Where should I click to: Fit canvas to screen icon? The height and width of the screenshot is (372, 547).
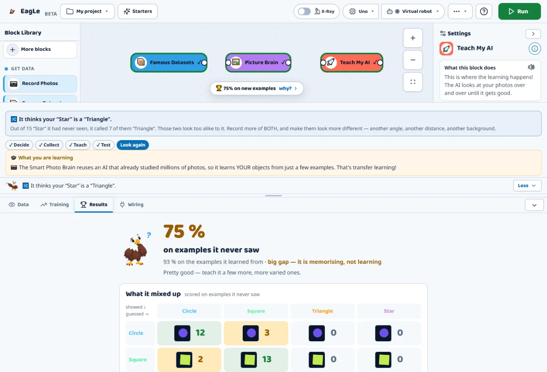(x=413, y=82)
